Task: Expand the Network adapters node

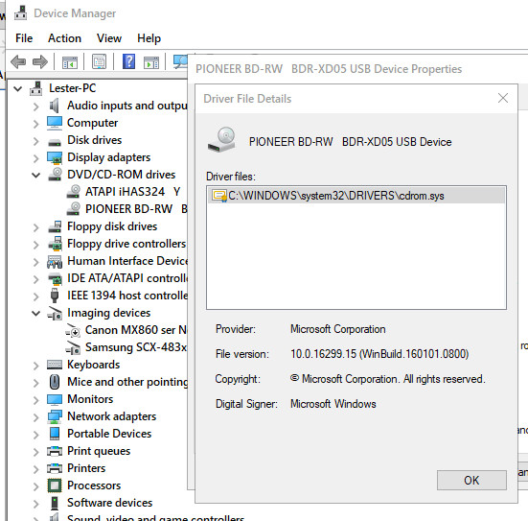Action: click(36, 417)
